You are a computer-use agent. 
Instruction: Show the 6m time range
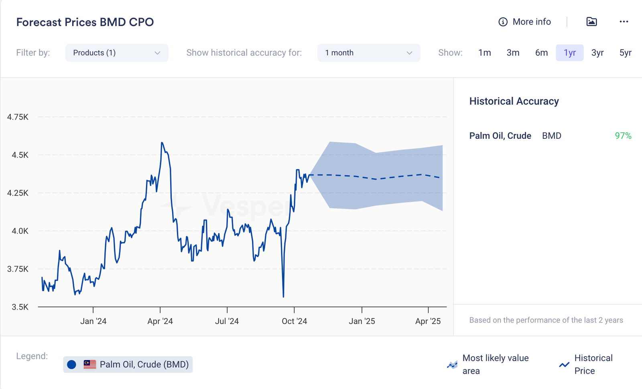tap(541, 53)
